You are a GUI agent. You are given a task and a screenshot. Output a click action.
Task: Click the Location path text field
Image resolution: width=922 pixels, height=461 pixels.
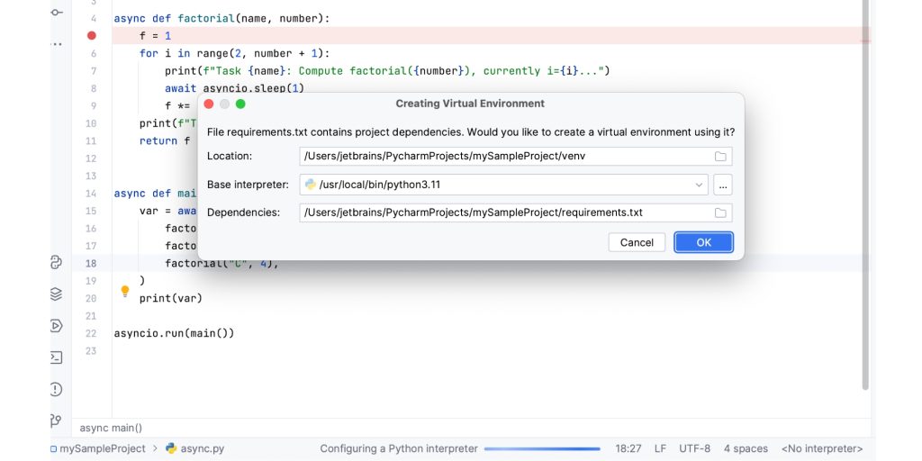click(504, 157)
